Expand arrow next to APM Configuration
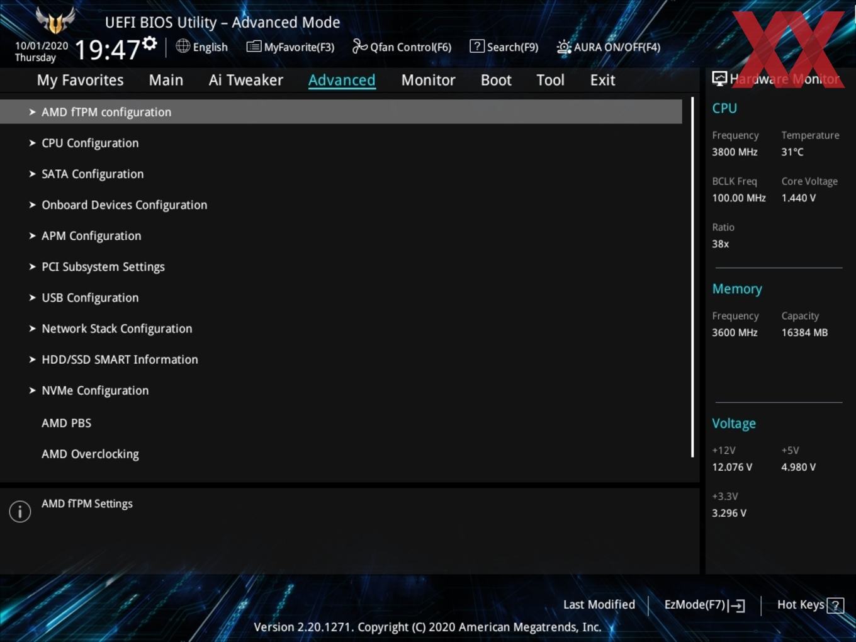 (32, 235)
